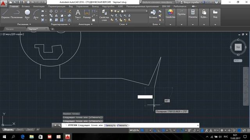Click the Вставка block insert icon

[x=153, y=14]
